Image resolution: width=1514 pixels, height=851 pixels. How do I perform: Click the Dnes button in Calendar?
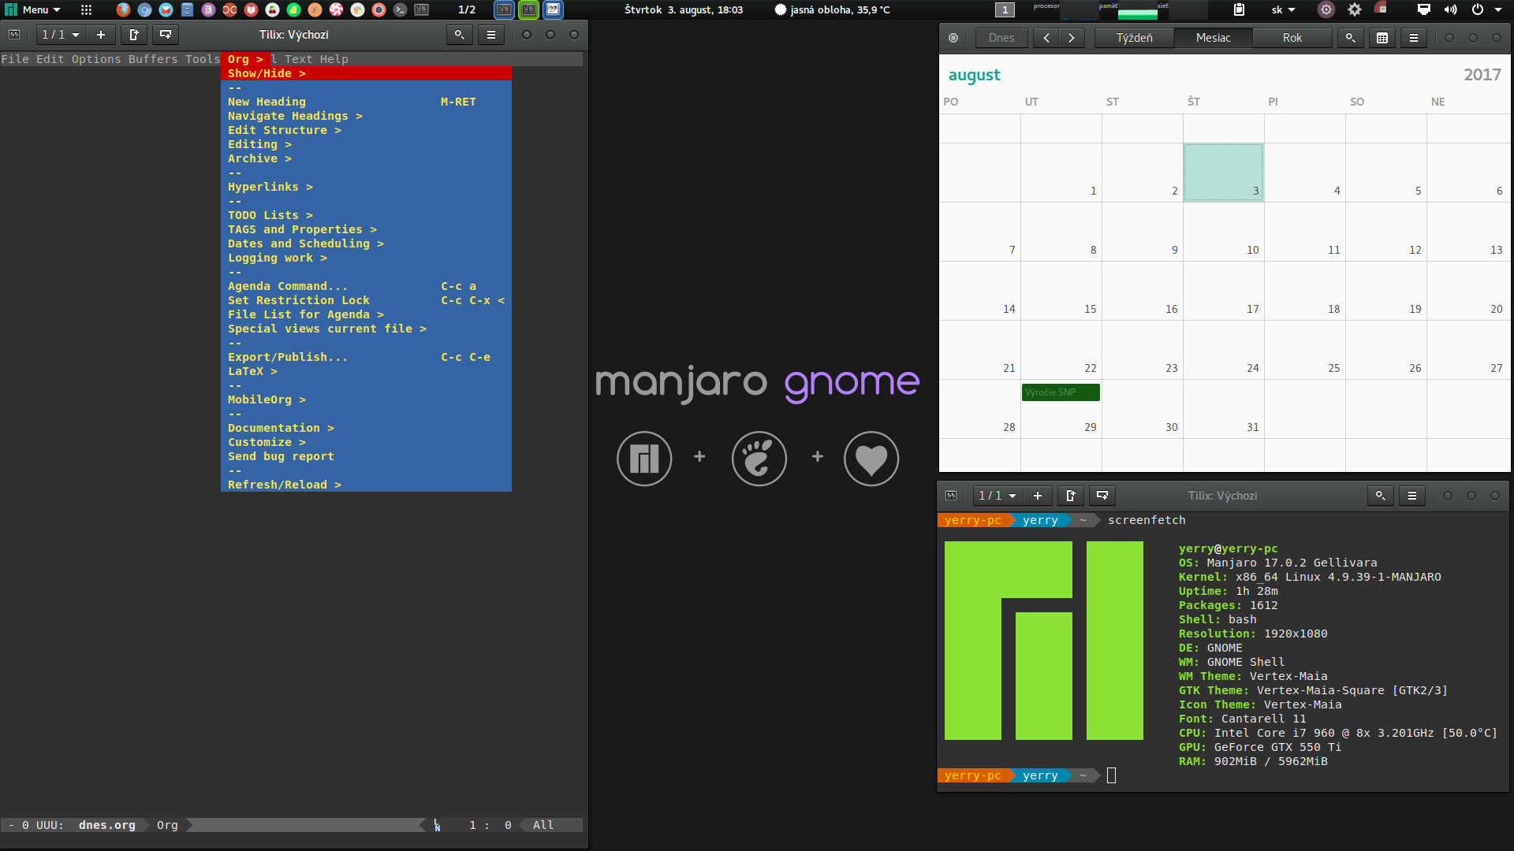tap(1001, 38)
